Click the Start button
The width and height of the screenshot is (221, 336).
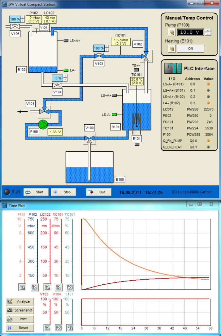point(36,192)
